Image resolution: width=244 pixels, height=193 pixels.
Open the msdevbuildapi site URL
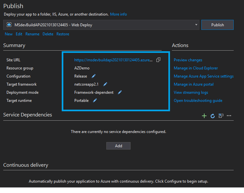click(x=113, y=60)
